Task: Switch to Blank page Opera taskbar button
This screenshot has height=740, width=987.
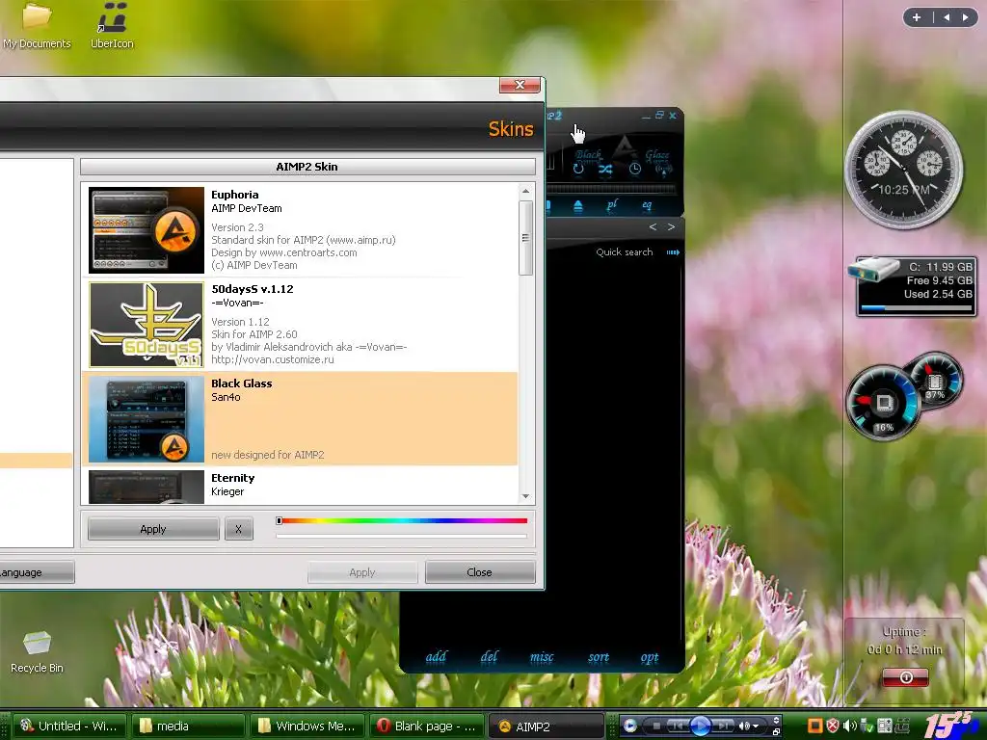Action: point(426,726)
